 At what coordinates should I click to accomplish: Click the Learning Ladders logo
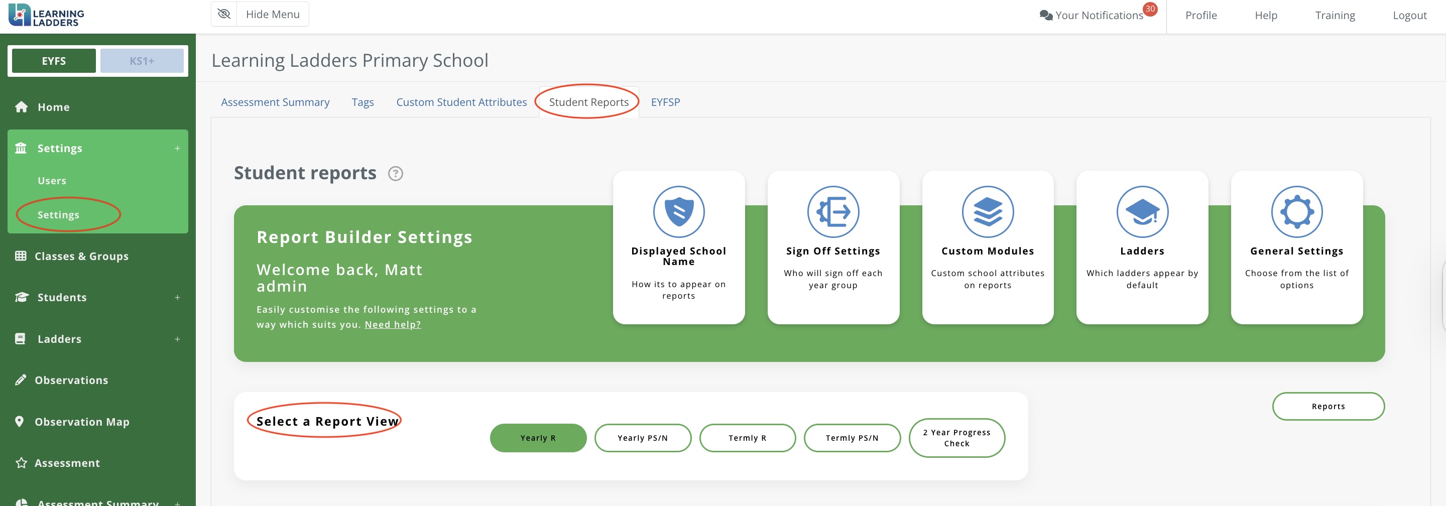[x=47, y=15]
